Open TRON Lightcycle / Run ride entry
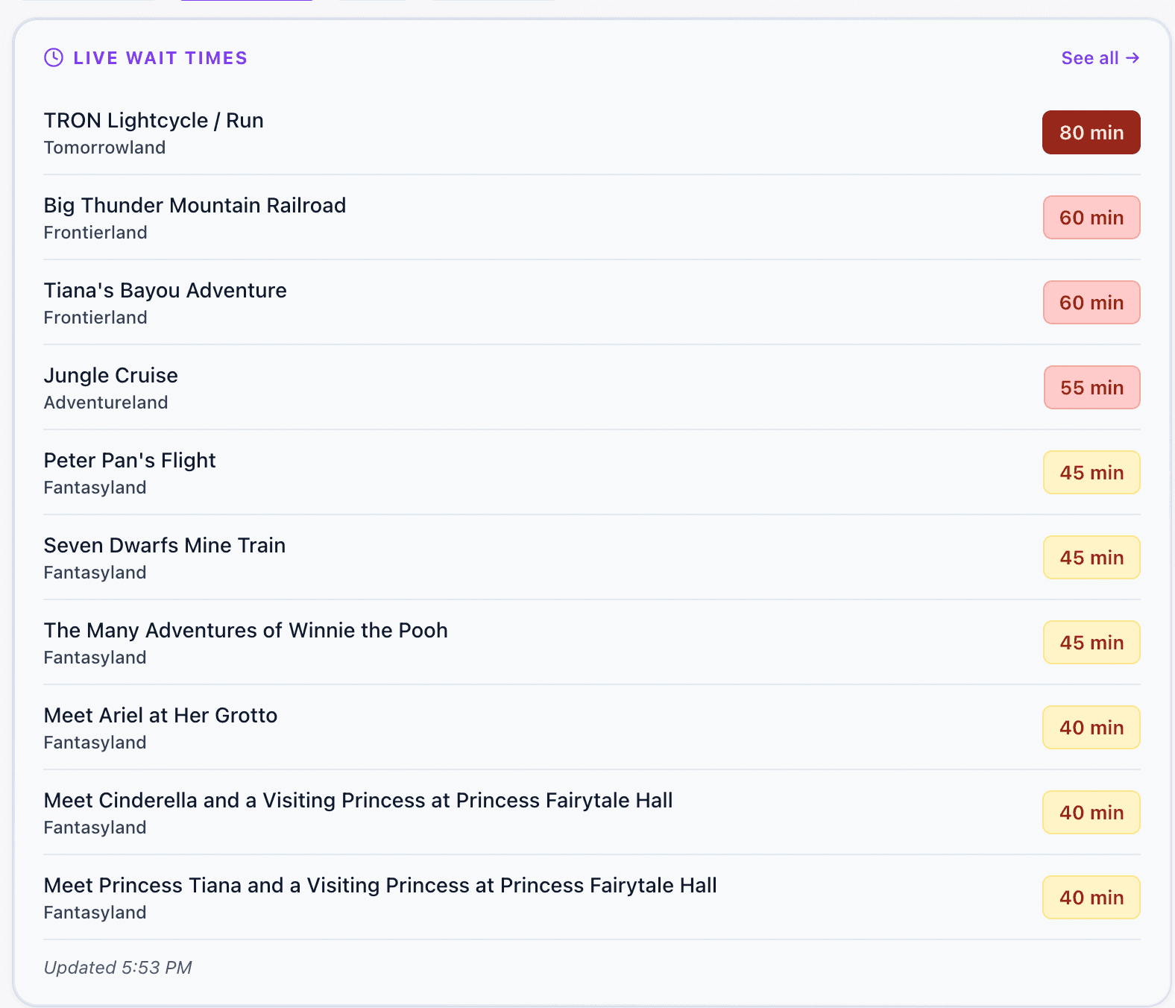The width and height of the screenshot is (1175, 1008). tap(592, 133)
